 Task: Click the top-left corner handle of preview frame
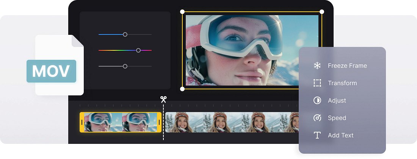[x=182, y=12]
